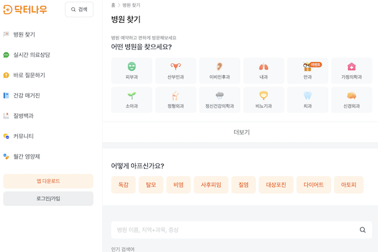Select the 안과 glasses icon
The height and width of the screenshot is (252, 378).
(307, 67)
